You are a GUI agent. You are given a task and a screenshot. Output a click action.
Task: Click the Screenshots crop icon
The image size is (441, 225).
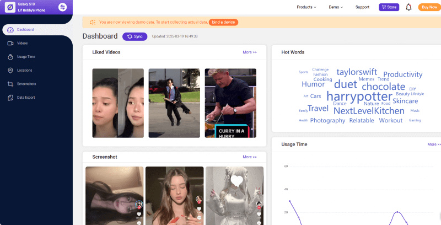10,84
